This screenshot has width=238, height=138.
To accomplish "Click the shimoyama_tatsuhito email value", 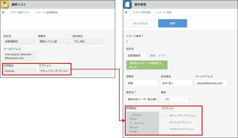I will point(19,56).
